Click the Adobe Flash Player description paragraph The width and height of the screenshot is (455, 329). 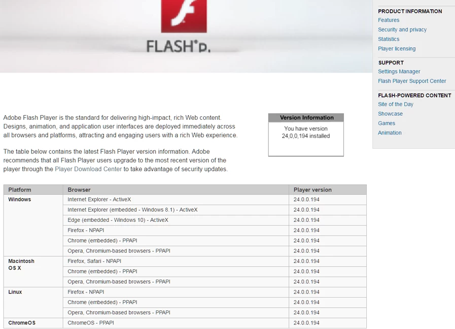120,126
